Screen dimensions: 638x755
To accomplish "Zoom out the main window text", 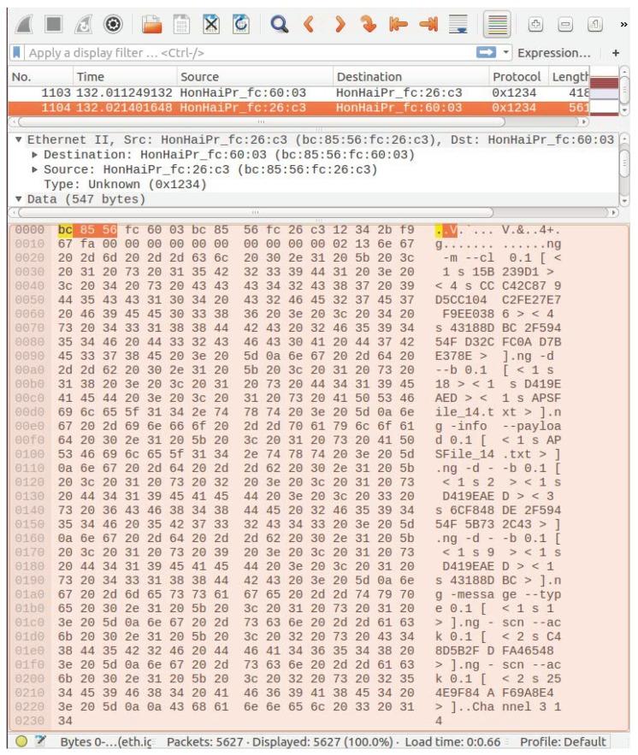I will (x=565, y=24).
